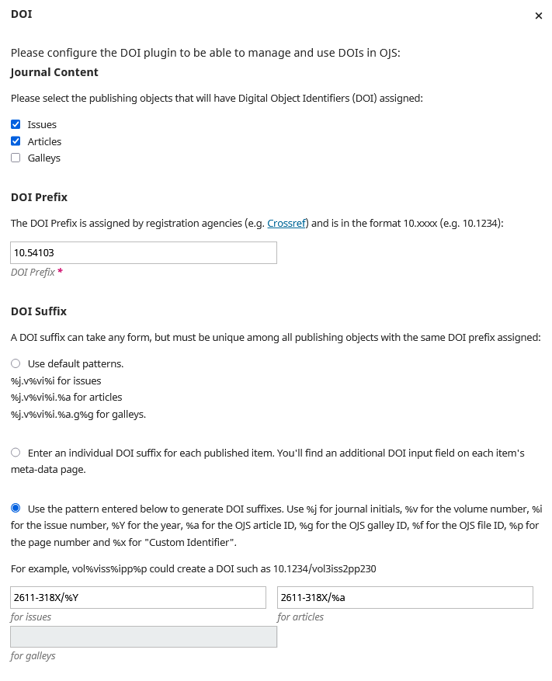Click the suffix pattern field for articles

click(x=404, y=598)
